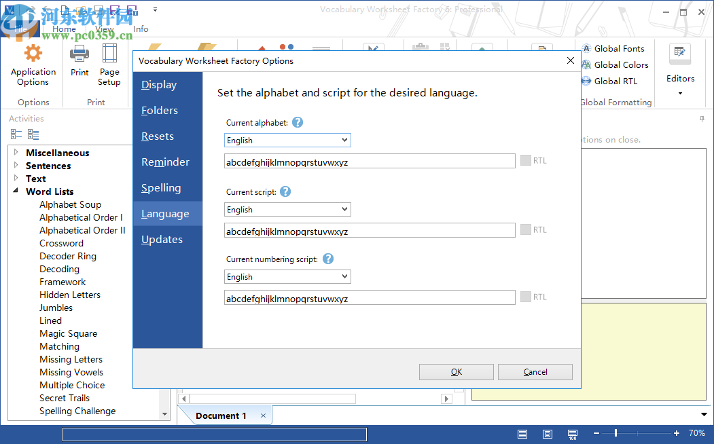
Task: Open Global Fonts icon
Action: (587, 48)
